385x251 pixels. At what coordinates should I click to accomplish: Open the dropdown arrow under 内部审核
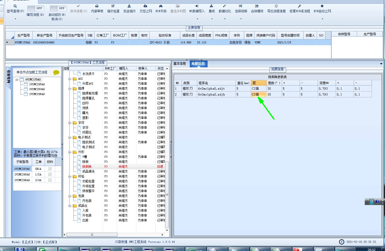[x=97, y=19]
